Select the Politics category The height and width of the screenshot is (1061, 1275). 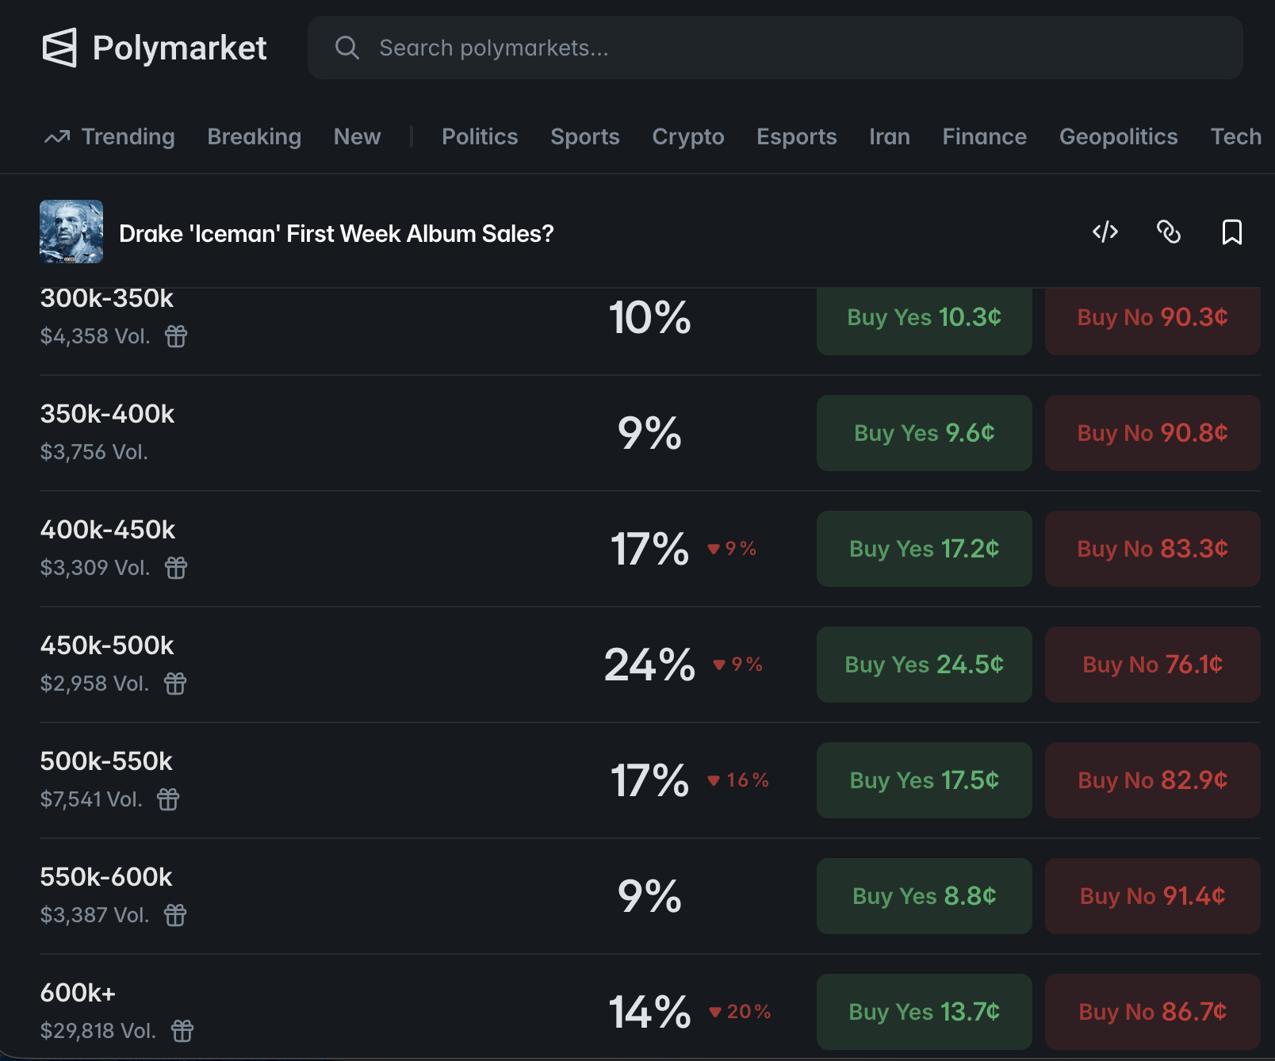[x=480, y=136]
